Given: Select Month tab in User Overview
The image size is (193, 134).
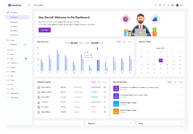Looking at the screenshot, I should (130, 42).
